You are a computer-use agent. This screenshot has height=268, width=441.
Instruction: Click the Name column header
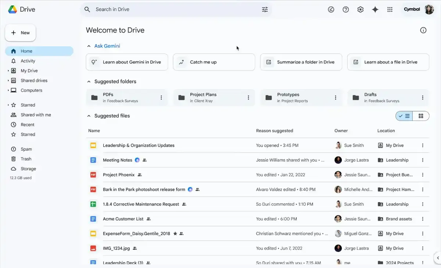[94, 131]
